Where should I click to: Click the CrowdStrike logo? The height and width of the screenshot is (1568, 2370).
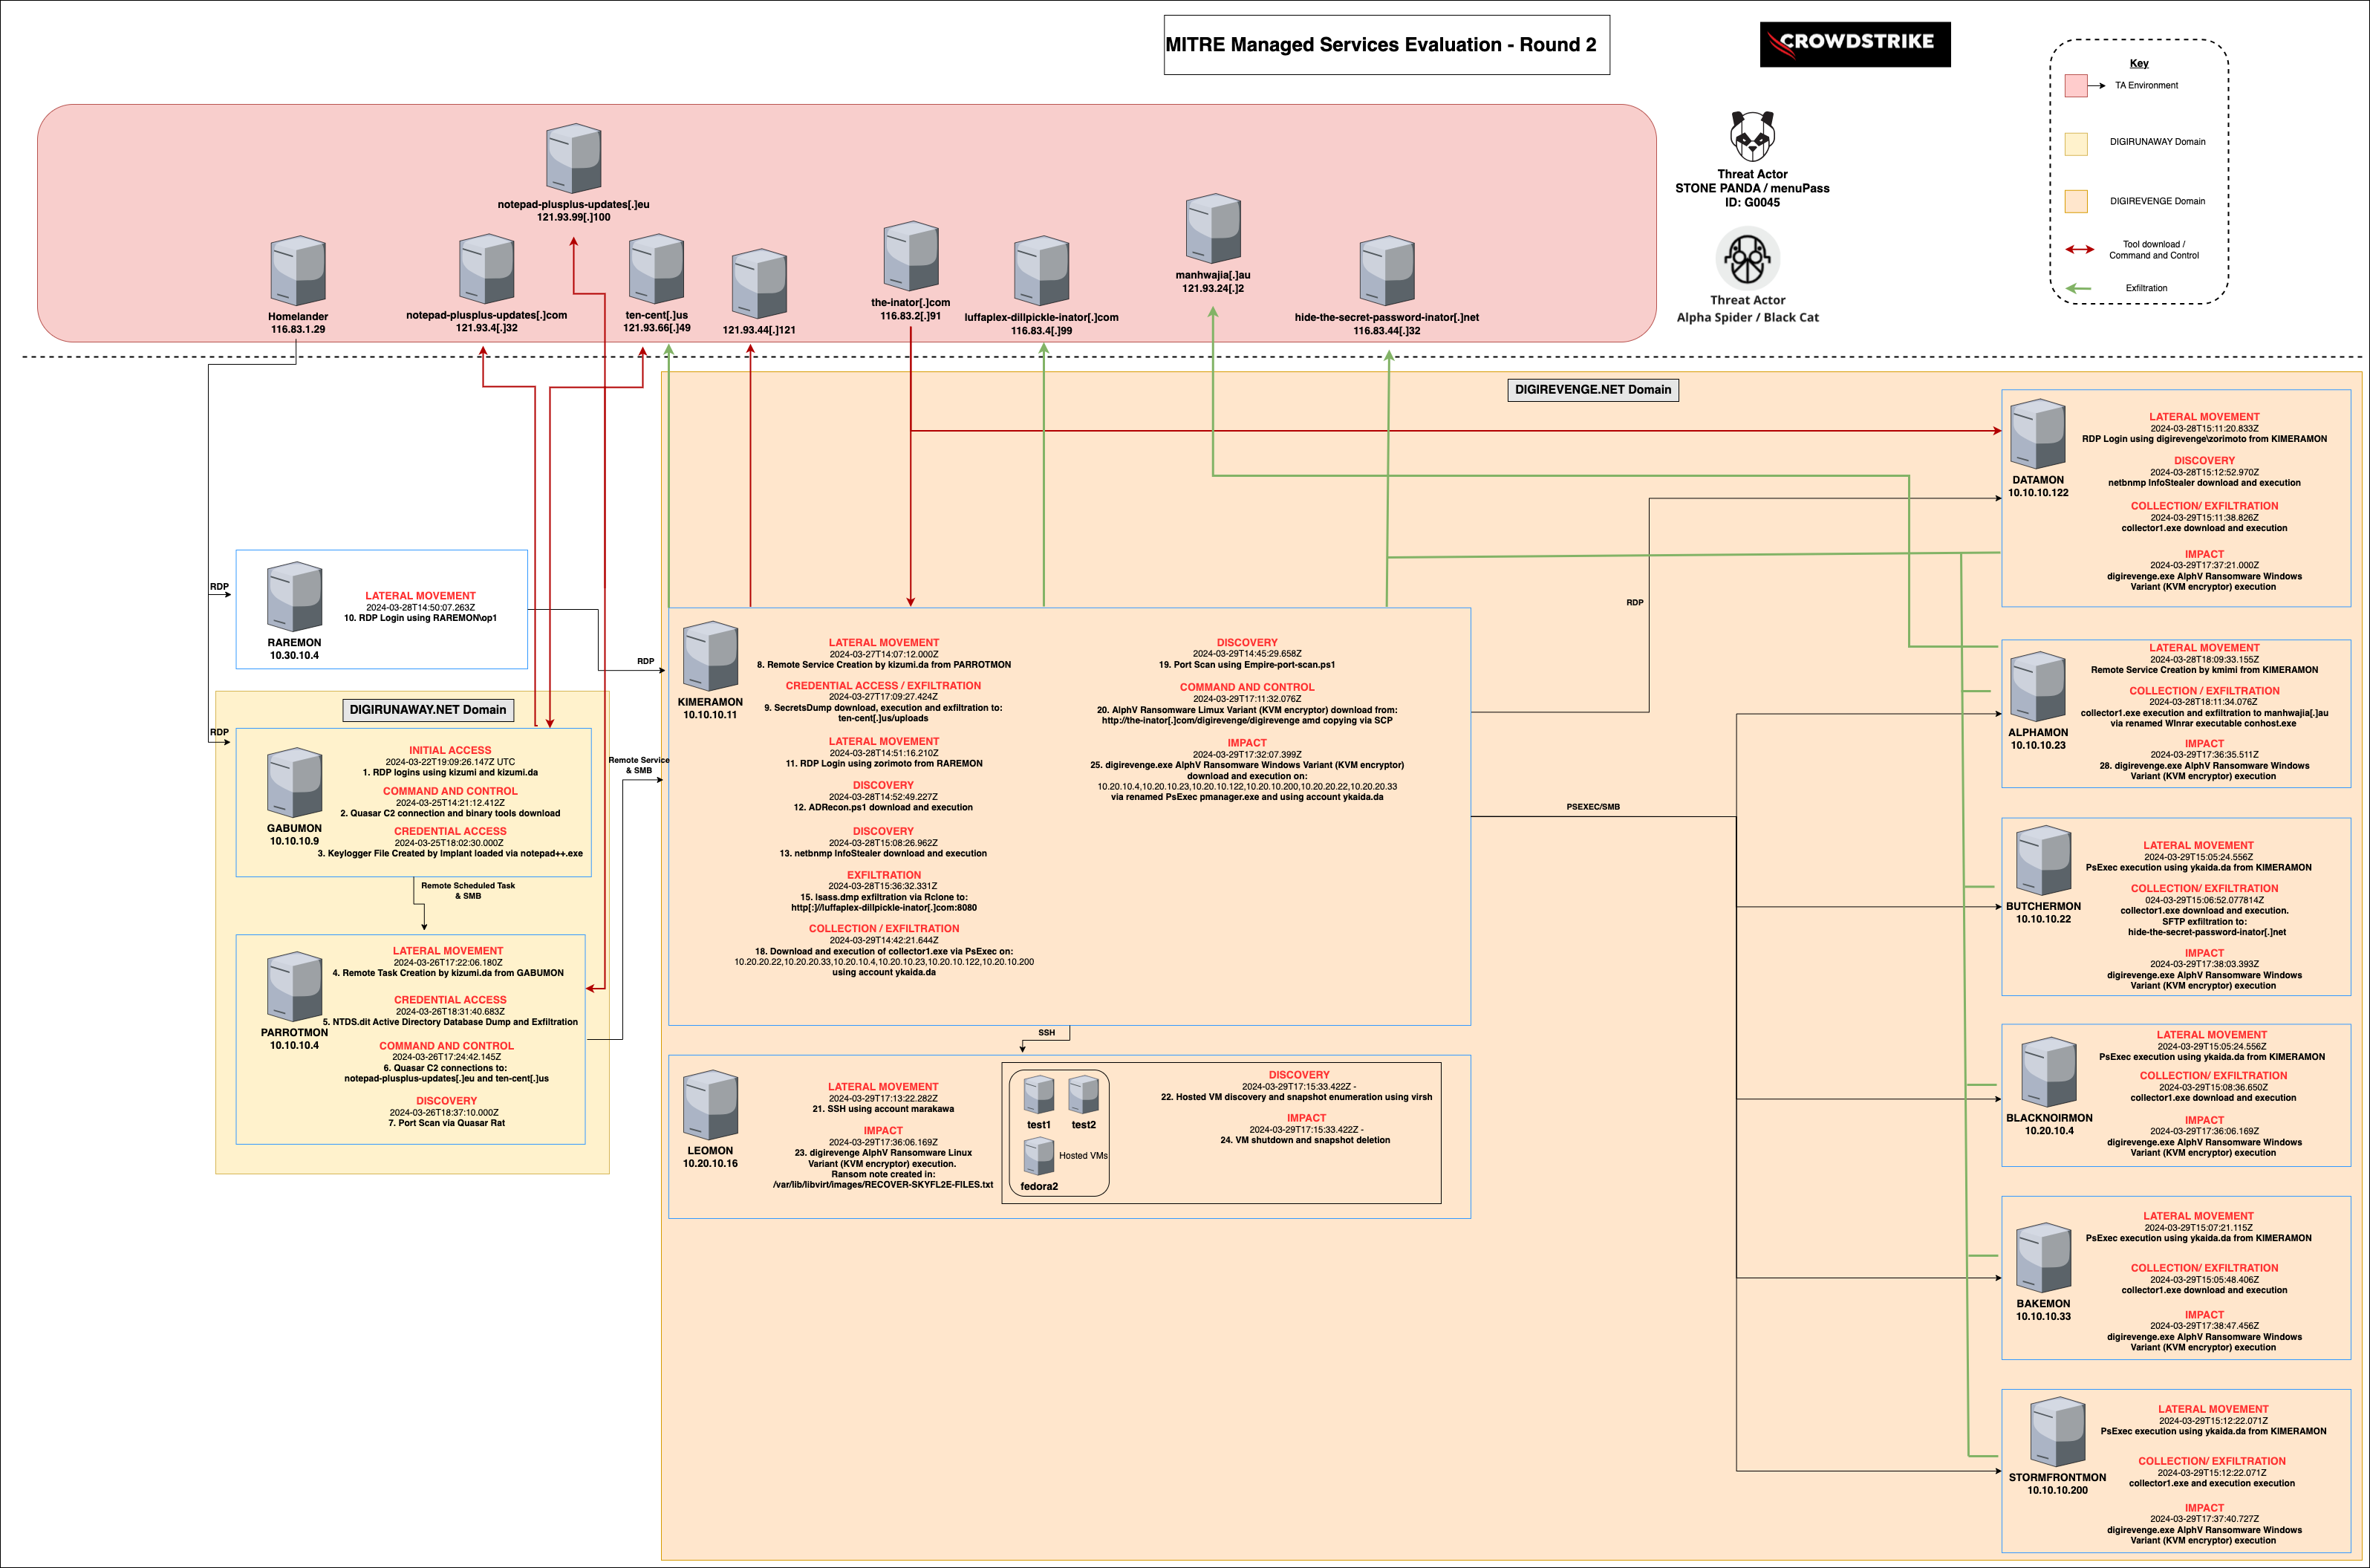[1855, 44]
